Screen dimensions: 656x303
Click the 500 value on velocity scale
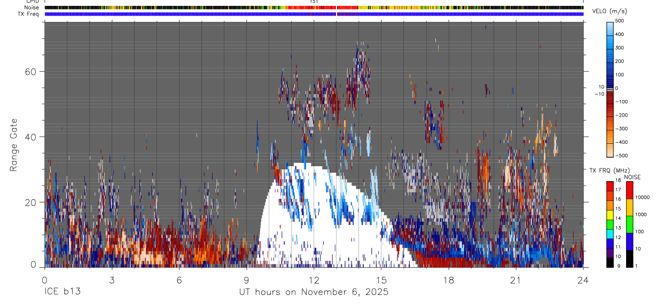point(620,21)
